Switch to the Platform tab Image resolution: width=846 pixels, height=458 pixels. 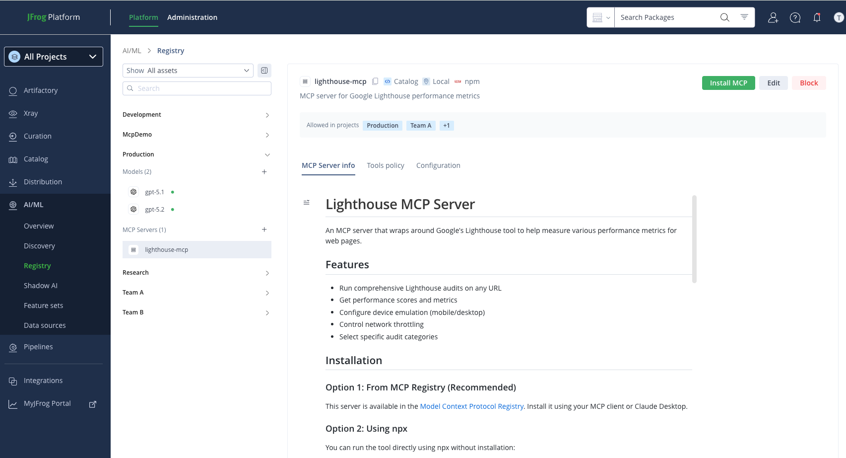click(143, 17)
